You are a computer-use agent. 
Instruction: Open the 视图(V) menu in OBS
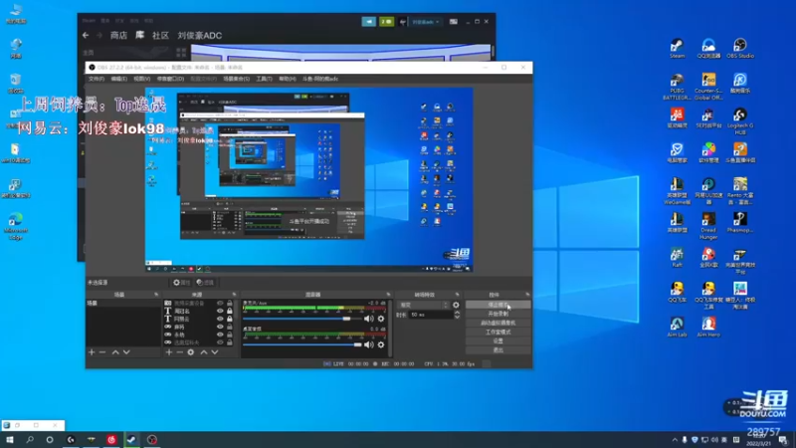pos(141,79)
